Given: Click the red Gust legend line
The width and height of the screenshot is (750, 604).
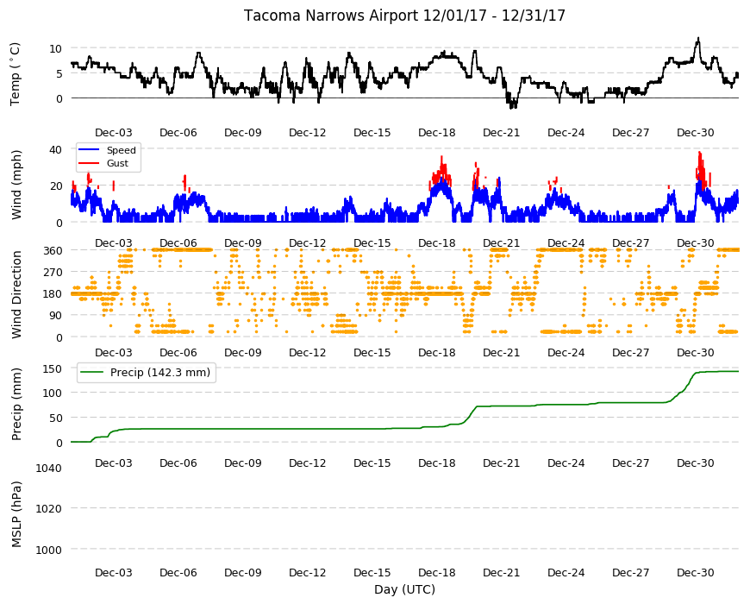Looking at the screenshot, I should [x=89, y=163].
